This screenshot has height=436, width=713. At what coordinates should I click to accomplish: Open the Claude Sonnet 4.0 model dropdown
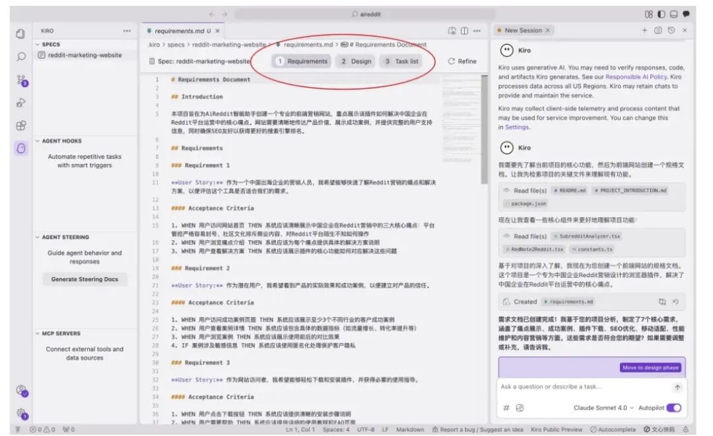(603, 408)
